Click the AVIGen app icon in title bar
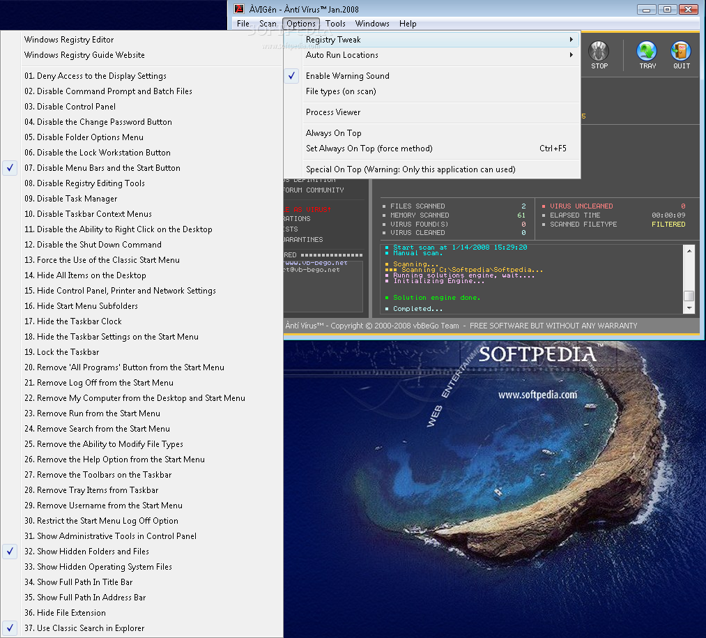Viewport: 706px width, 638px height. [239, 9]
